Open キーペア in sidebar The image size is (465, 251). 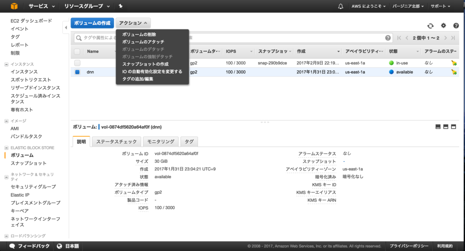pos(20,211)
